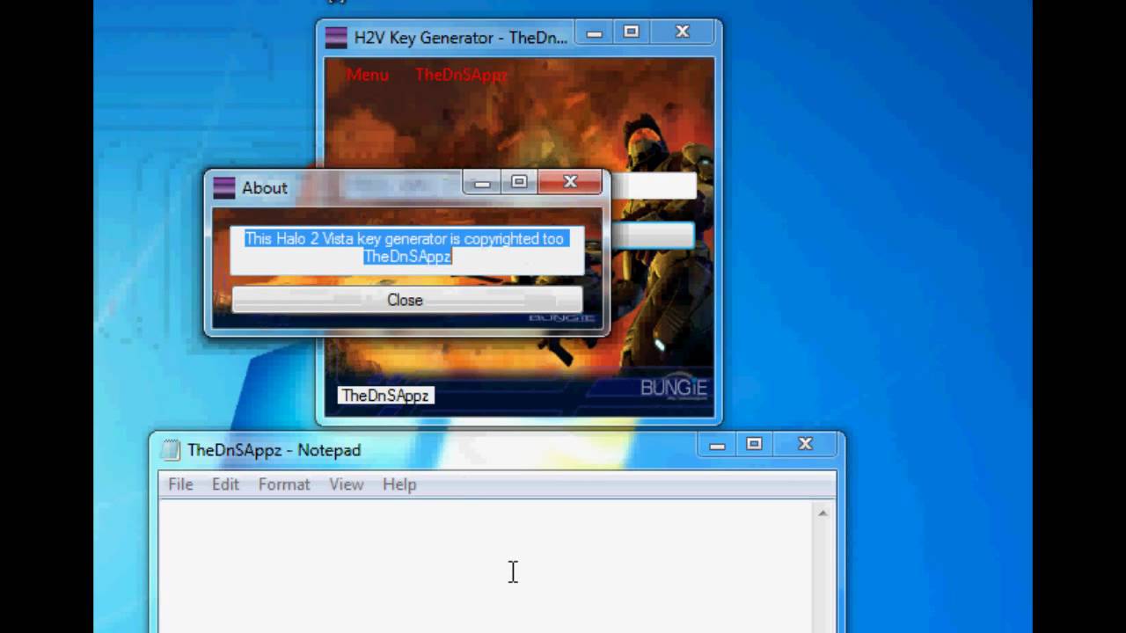The width and height of the screenshot is (1126, 633).
Task: Click the Notepad title bar icon
Action: [170, 449]
